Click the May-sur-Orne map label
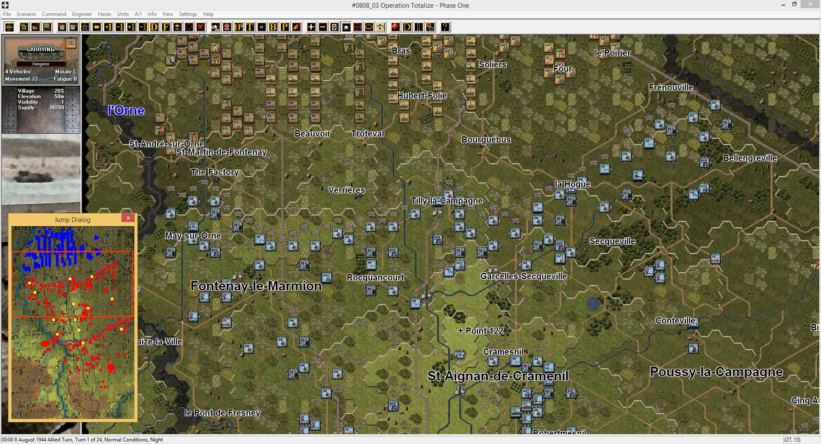The height and width of the screenshot is (444, 821). pos(193,236)
